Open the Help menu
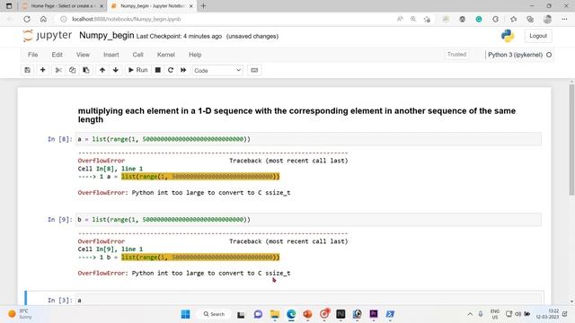Image resolution: width=575 pixels, height=323 pixels. (x=195, y=55)
